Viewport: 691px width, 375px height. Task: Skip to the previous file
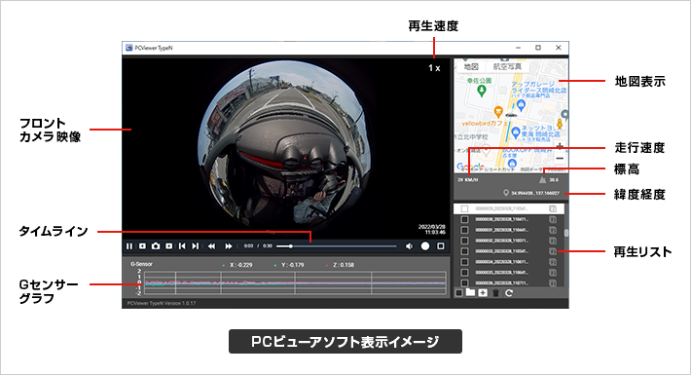pos(182,246)
